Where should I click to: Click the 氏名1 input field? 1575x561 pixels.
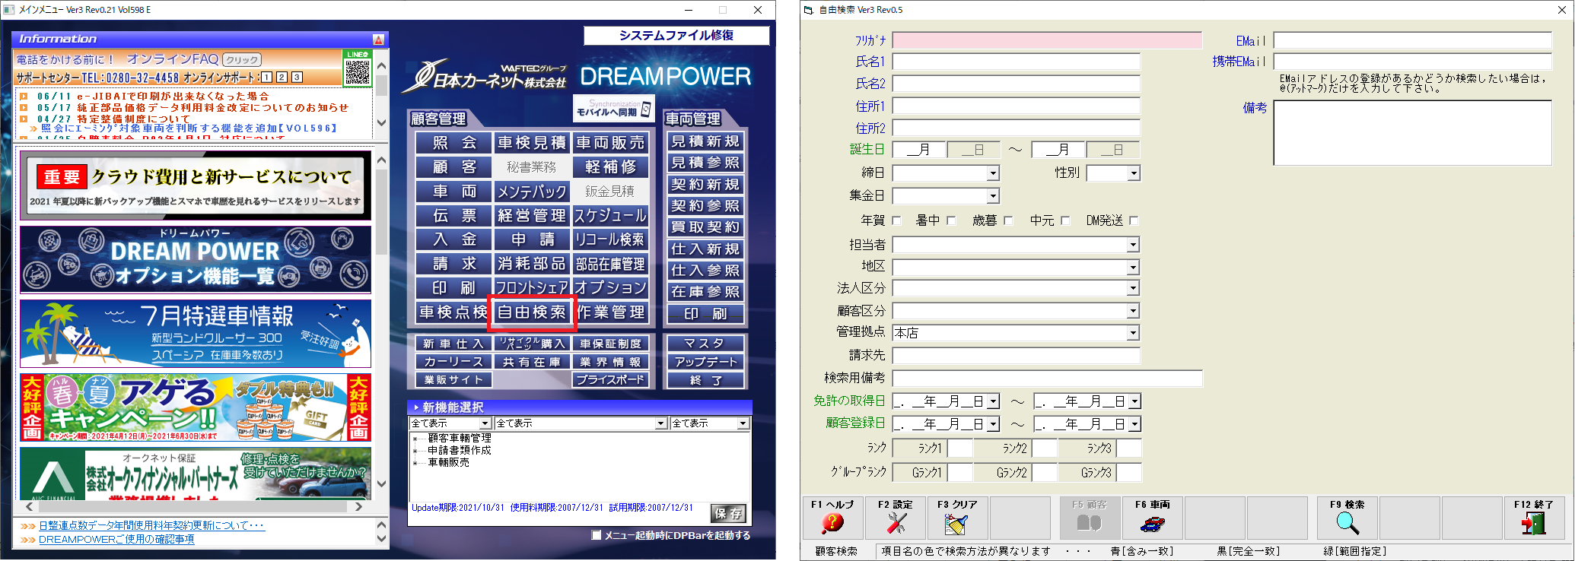[1016, 62]
